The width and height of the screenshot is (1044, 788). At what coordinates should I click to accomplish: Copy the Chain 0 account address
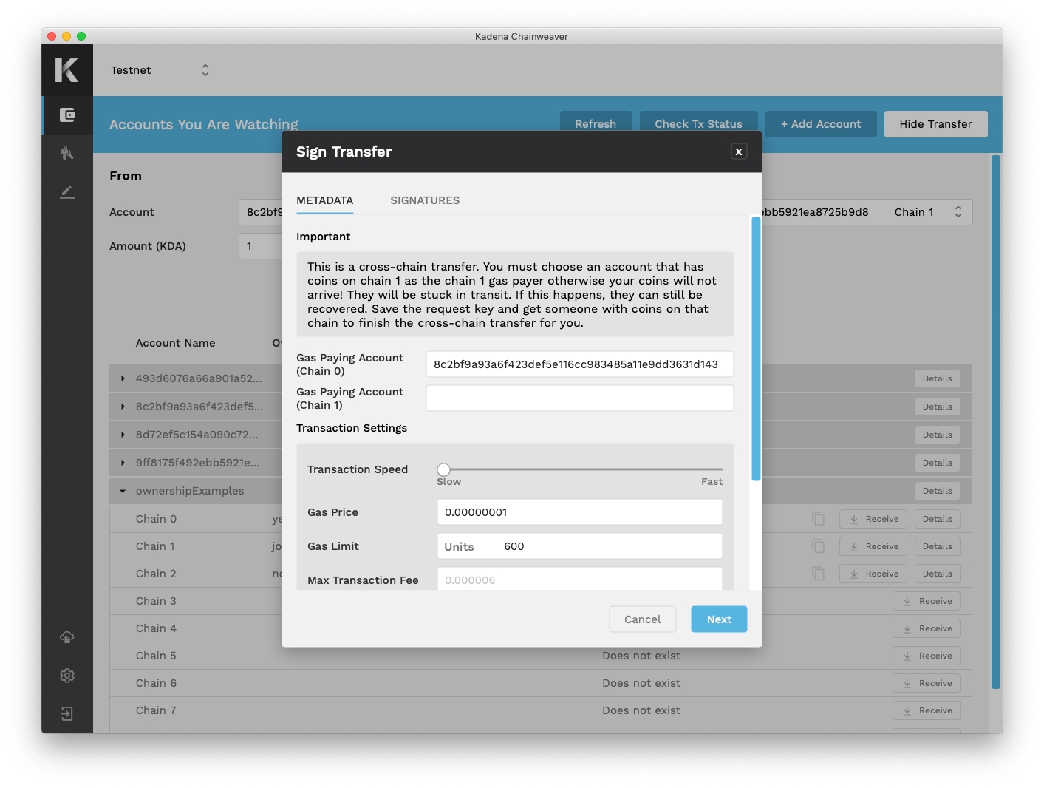point(818,519)
